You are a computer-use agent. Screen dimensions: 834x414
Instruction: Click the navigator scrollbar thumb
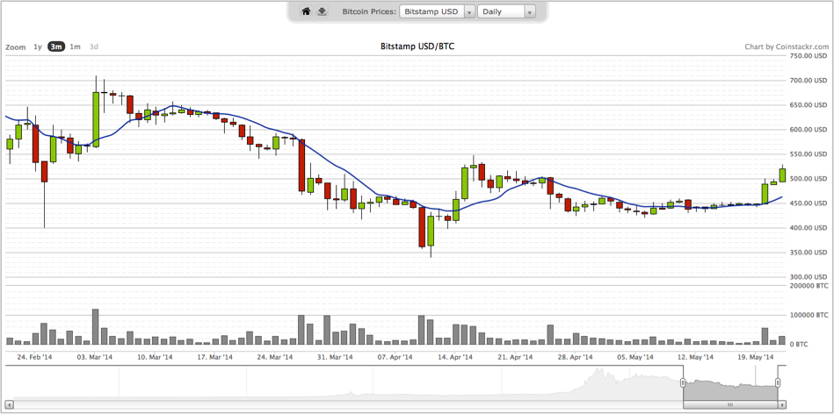(730, 405)
